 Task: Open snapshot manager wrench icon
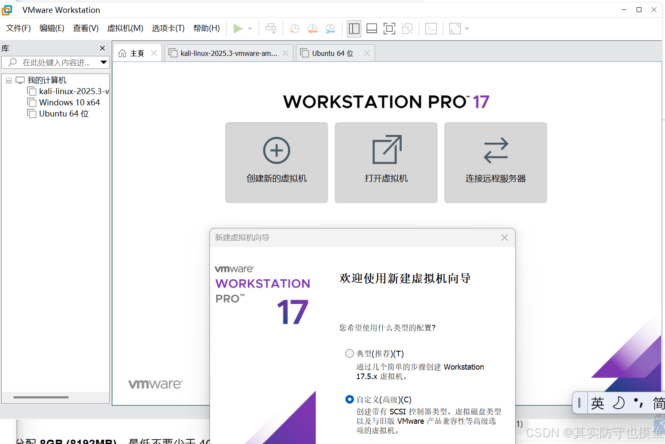[330, 29]
